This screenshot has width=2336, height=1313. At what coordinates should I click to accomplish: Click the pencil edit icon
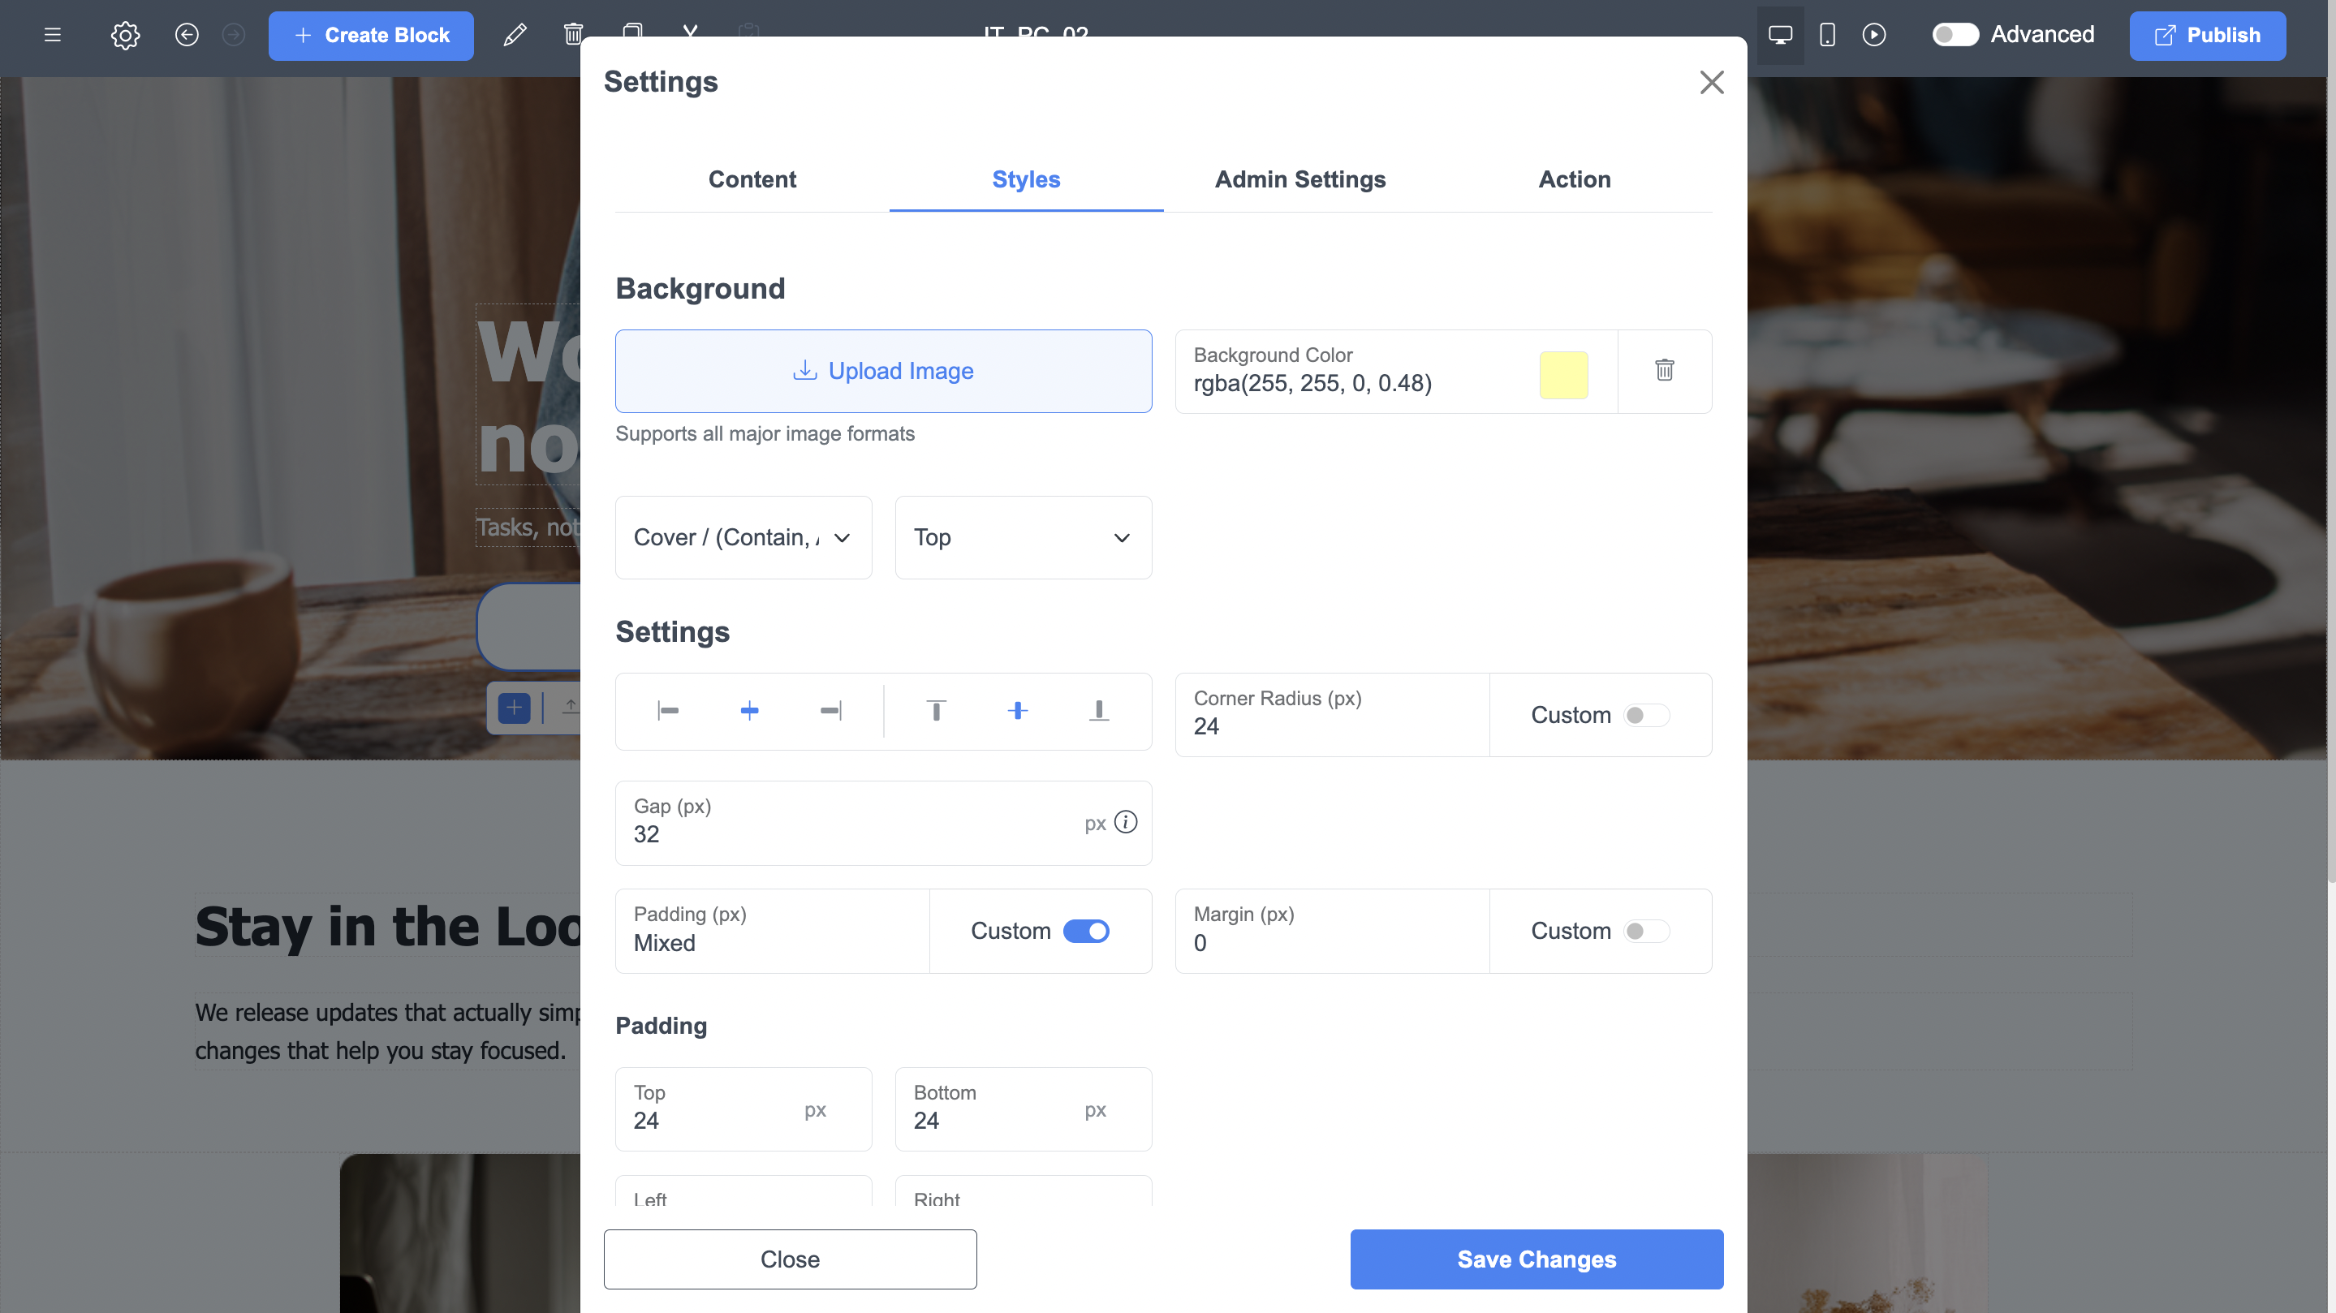(x=514, y=36)
